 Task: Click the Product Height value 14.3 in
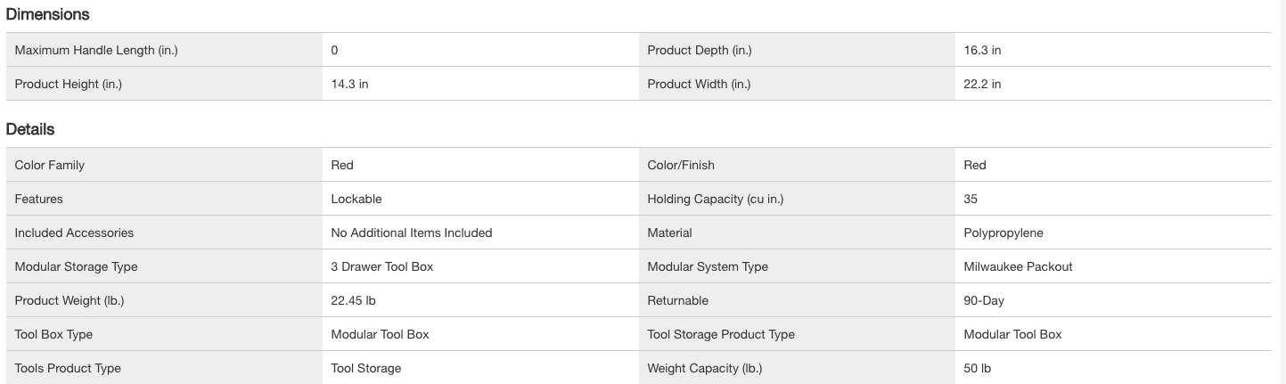pos(349,84)
